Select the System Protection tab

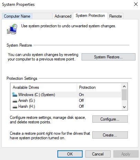(x=90, y=16)
